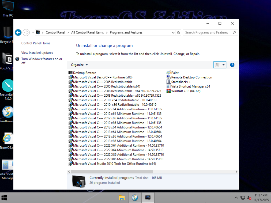Open the Windows Start button
271x203 pixels.
tap(4, 198)
